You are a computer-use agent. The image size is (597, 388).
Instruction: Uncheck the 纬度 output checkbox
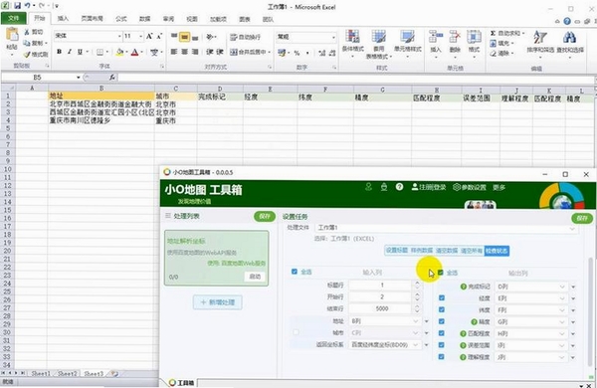[x=441, y=310]
